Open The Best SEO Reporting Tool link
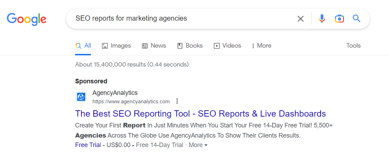The width and height of the screenshot is (389, 160). pos(200,114)
